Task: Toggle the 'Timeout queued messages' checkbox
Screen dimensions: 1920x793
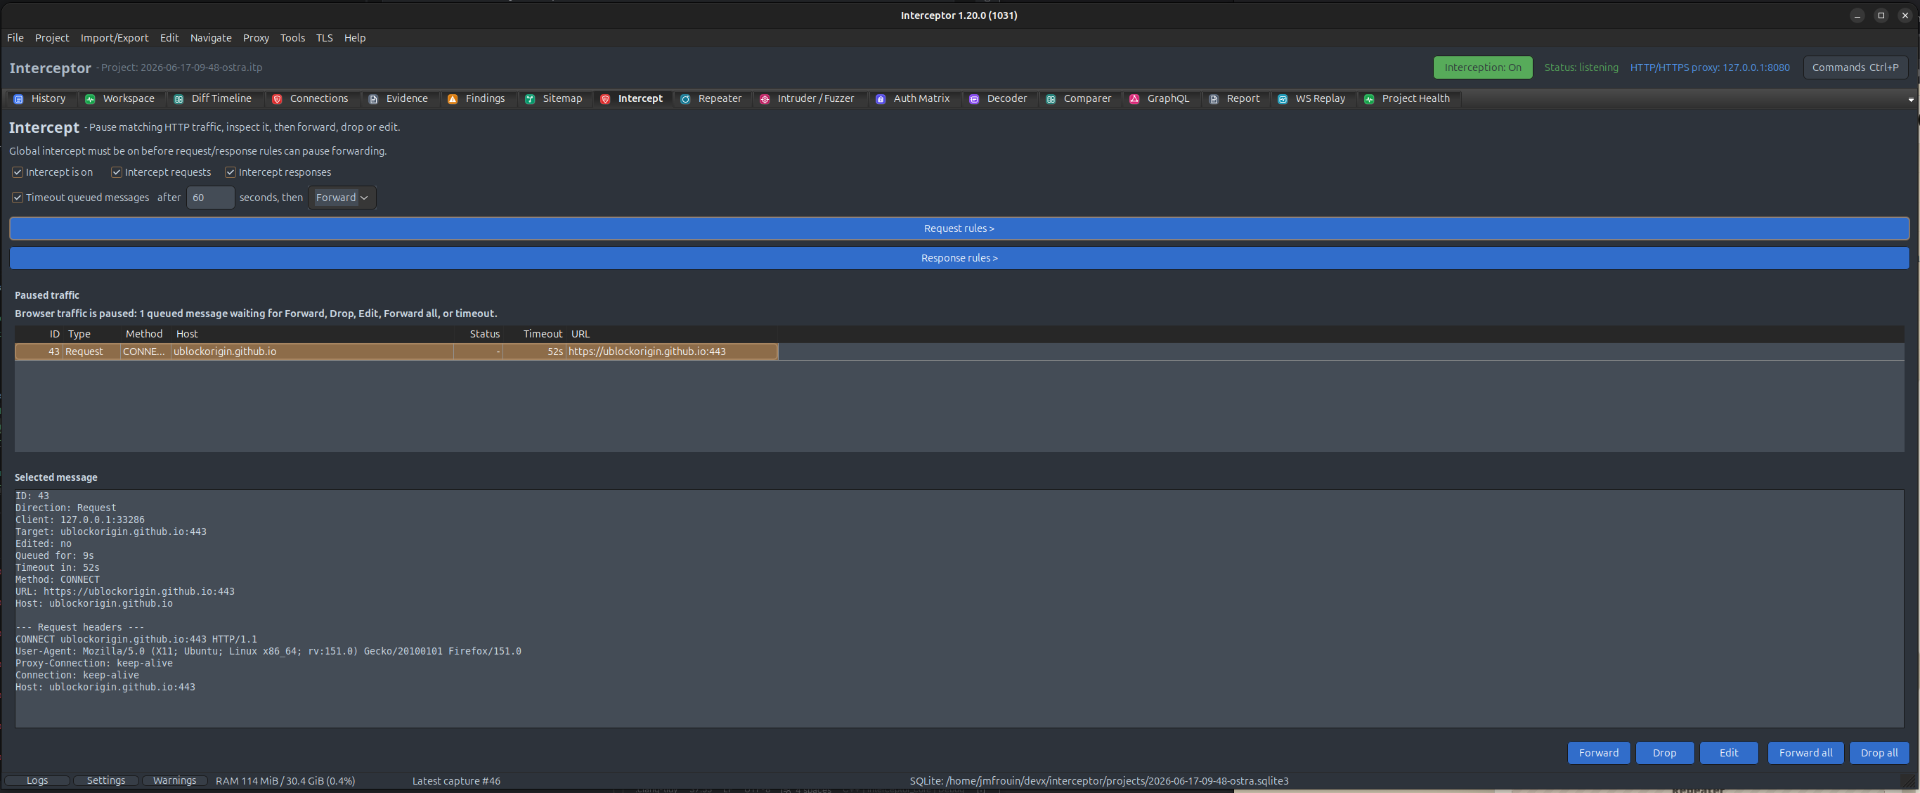Action: (18, 198)
